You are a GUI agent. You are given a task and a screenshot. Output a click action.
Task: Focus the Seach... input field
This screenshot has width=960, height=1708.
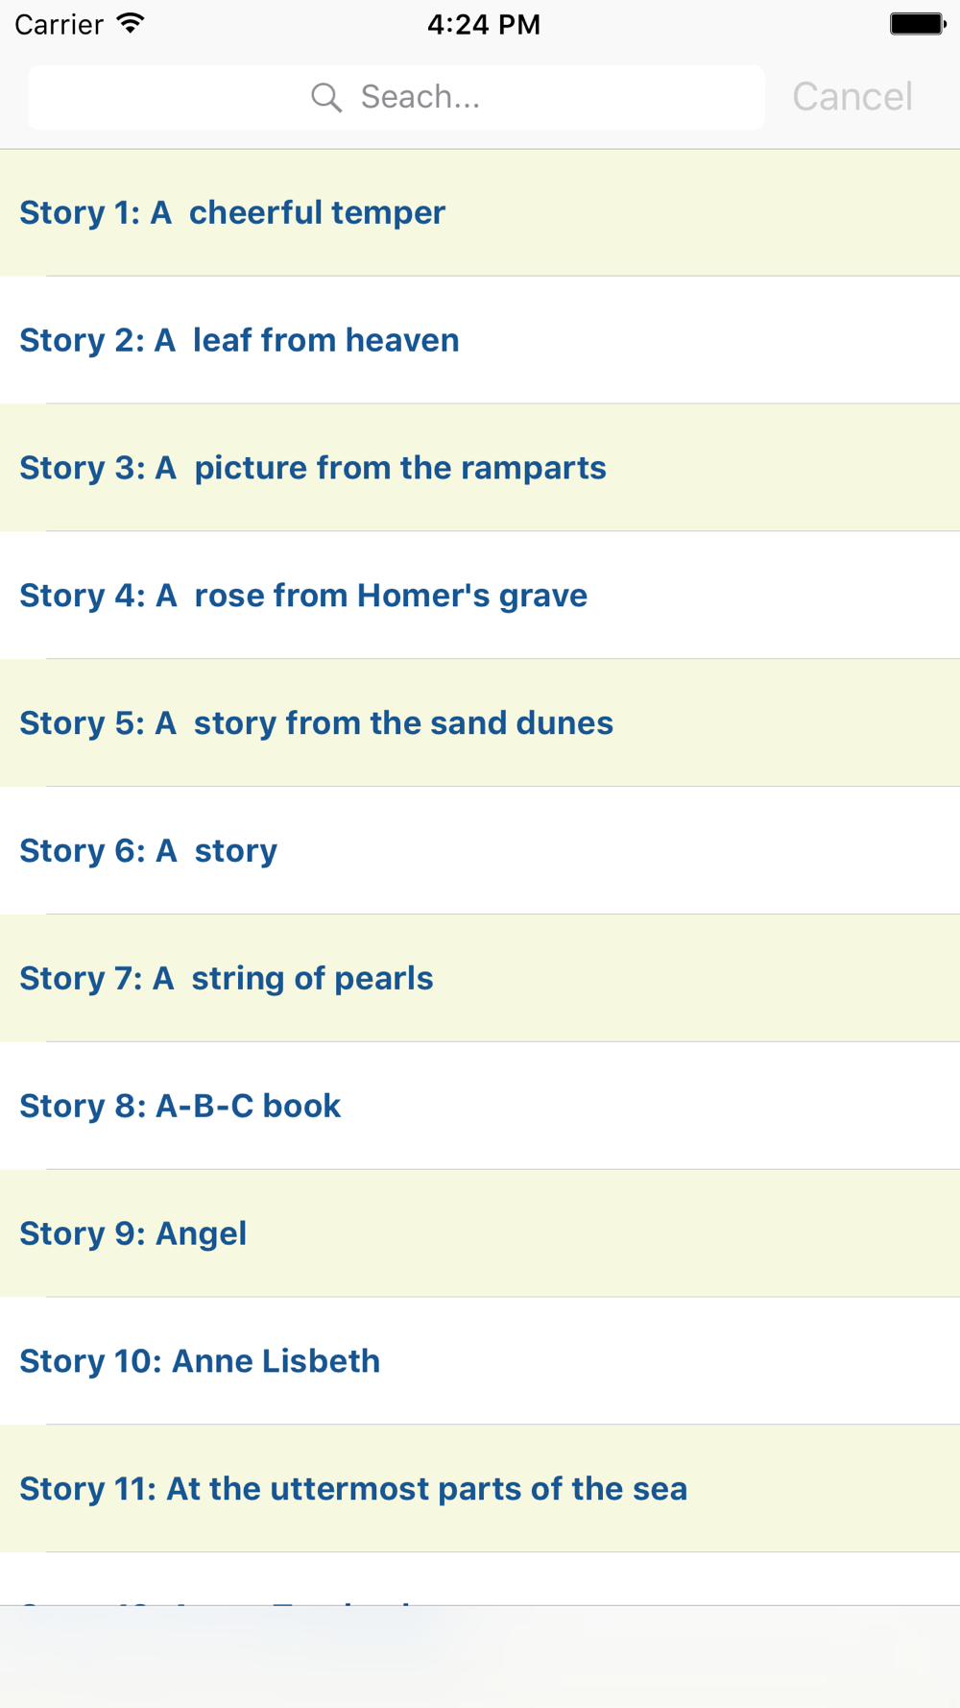tap(396, 97)
